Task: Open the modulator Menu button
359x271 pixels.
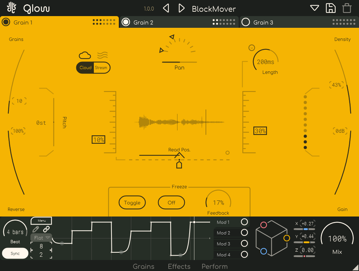Action: click(x=42, y=221)
